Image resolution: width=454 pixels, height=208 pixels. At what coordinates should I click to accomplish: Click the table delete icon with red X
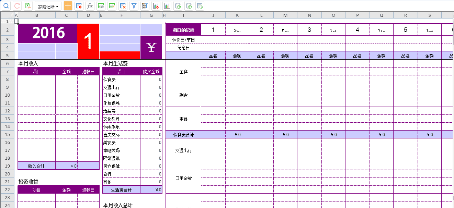pyautogui.click(x=123, y=6)
